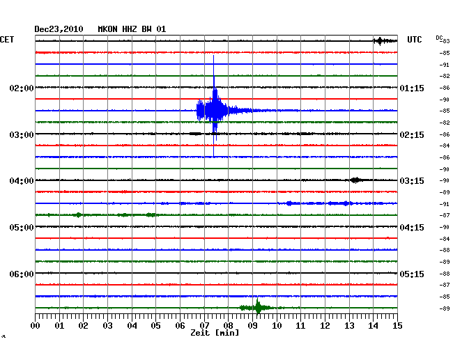Click minute tick label 06 on axis
The image size is (453, 344).
coord(180,326)
